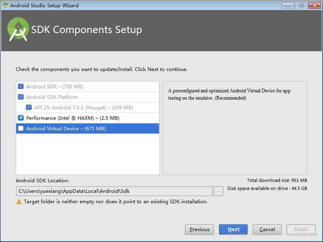This screenshot has height=242, width=323.
Task: Cancel the setup wizard
Action: (x=267, y=229)
